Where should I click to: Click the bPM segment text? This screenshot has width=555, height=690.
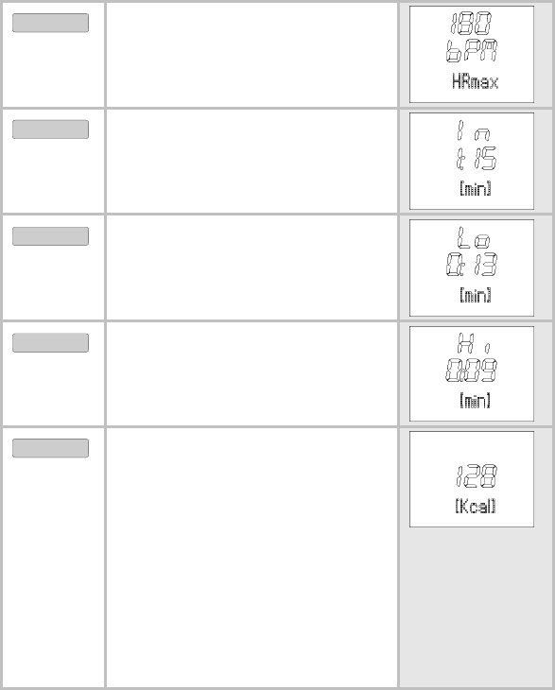click(472, 50)
